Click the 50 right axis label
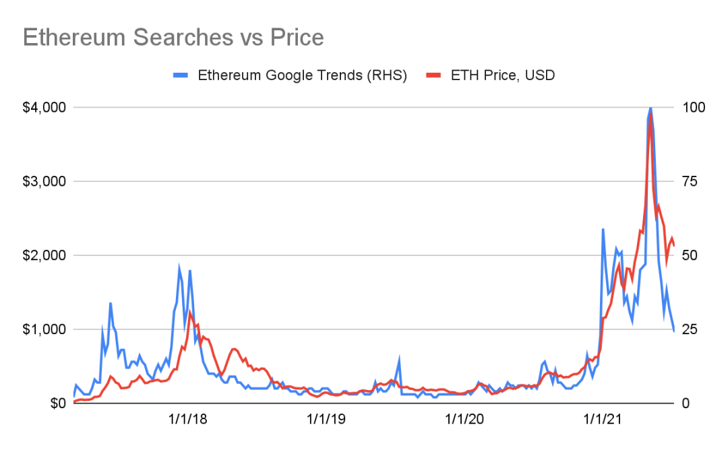Viewport: 728px width, 450px height. coord(690,255)
